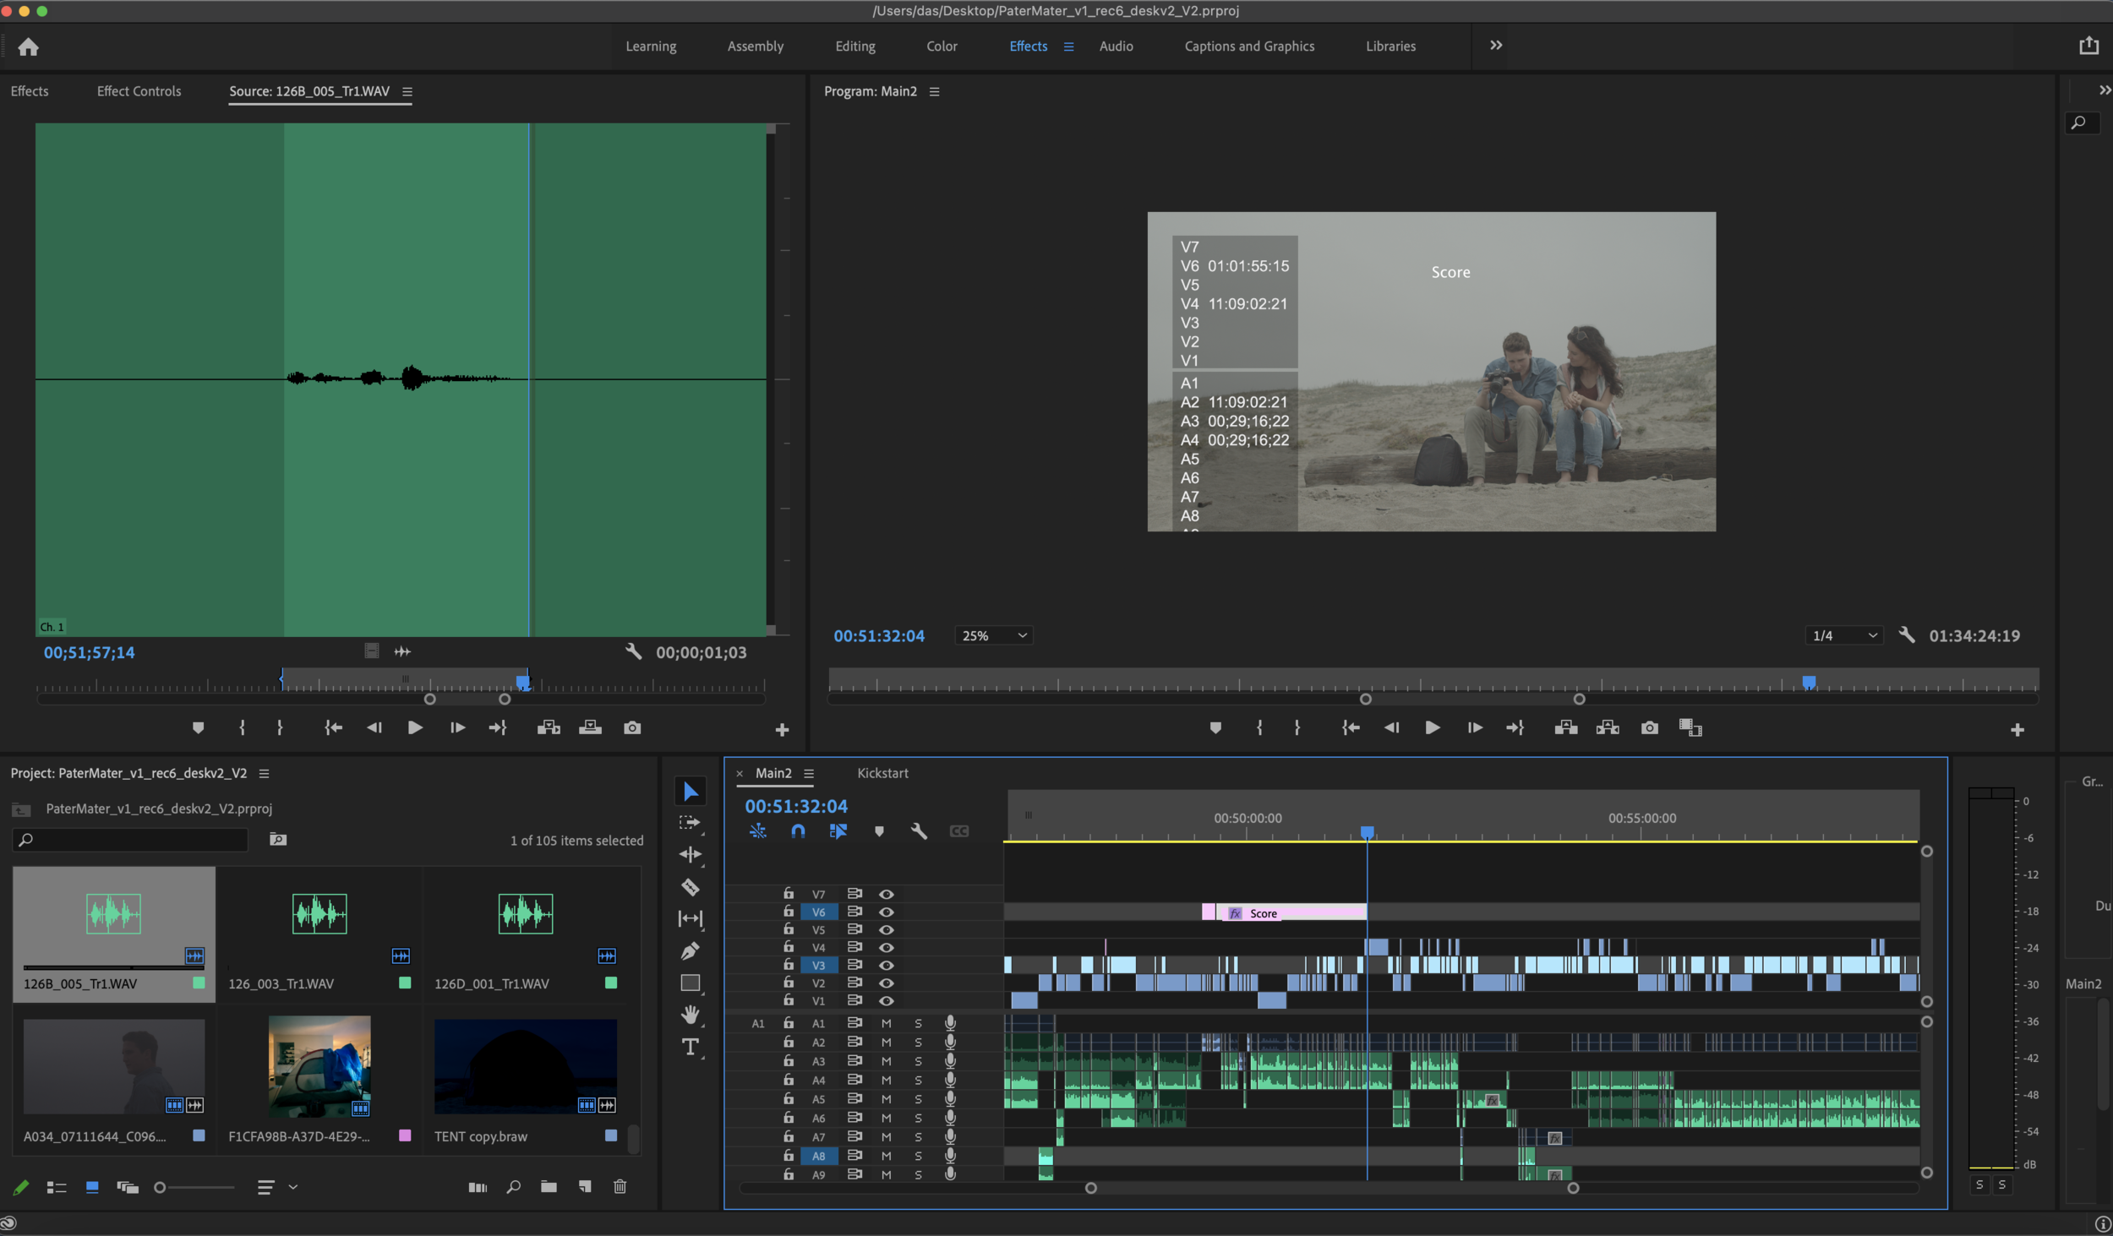Hide track V6 with the eye icon
2113x1236 pixels.
(x=886, y=912)
